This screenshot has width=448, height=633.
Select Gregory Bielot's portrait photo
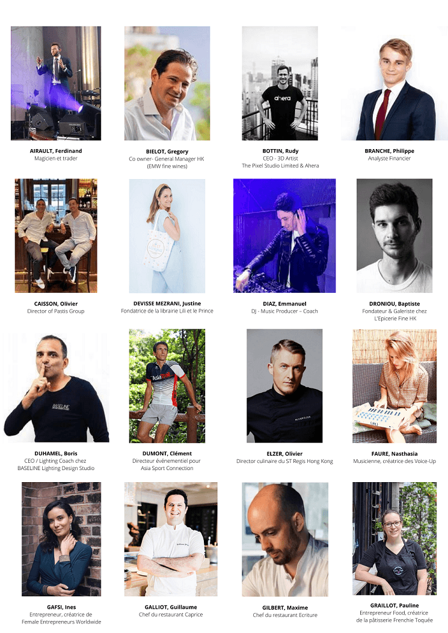[167, 83]
